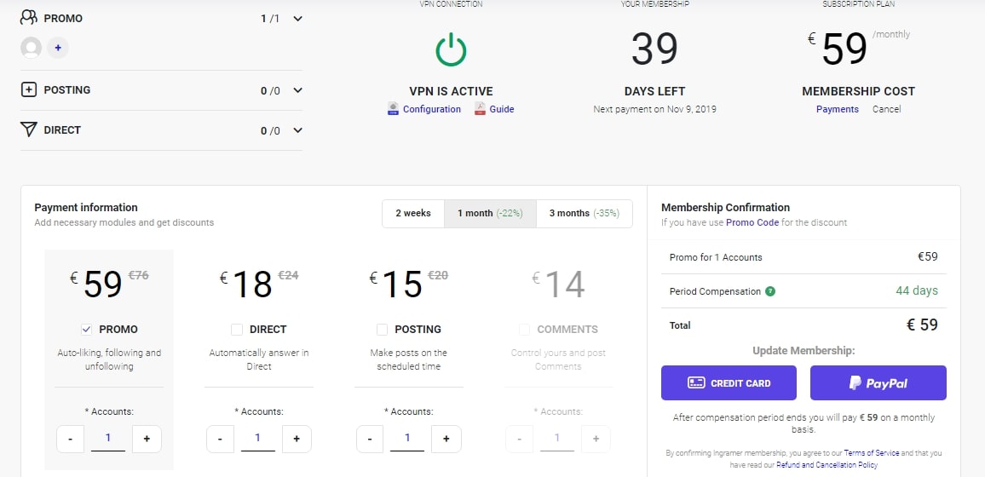Decrease Comments accounts with the minus button
Viewport: 985px width, 477px height.
click(520, 439)
